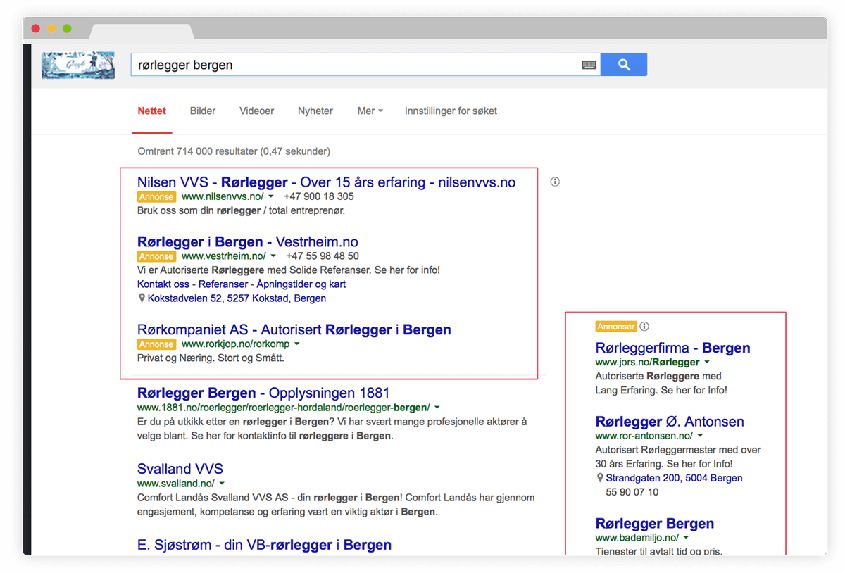Expand the arrow beside www.bademiljo.no/
Viewport: 845px width, 573px height.
[686, 538]
